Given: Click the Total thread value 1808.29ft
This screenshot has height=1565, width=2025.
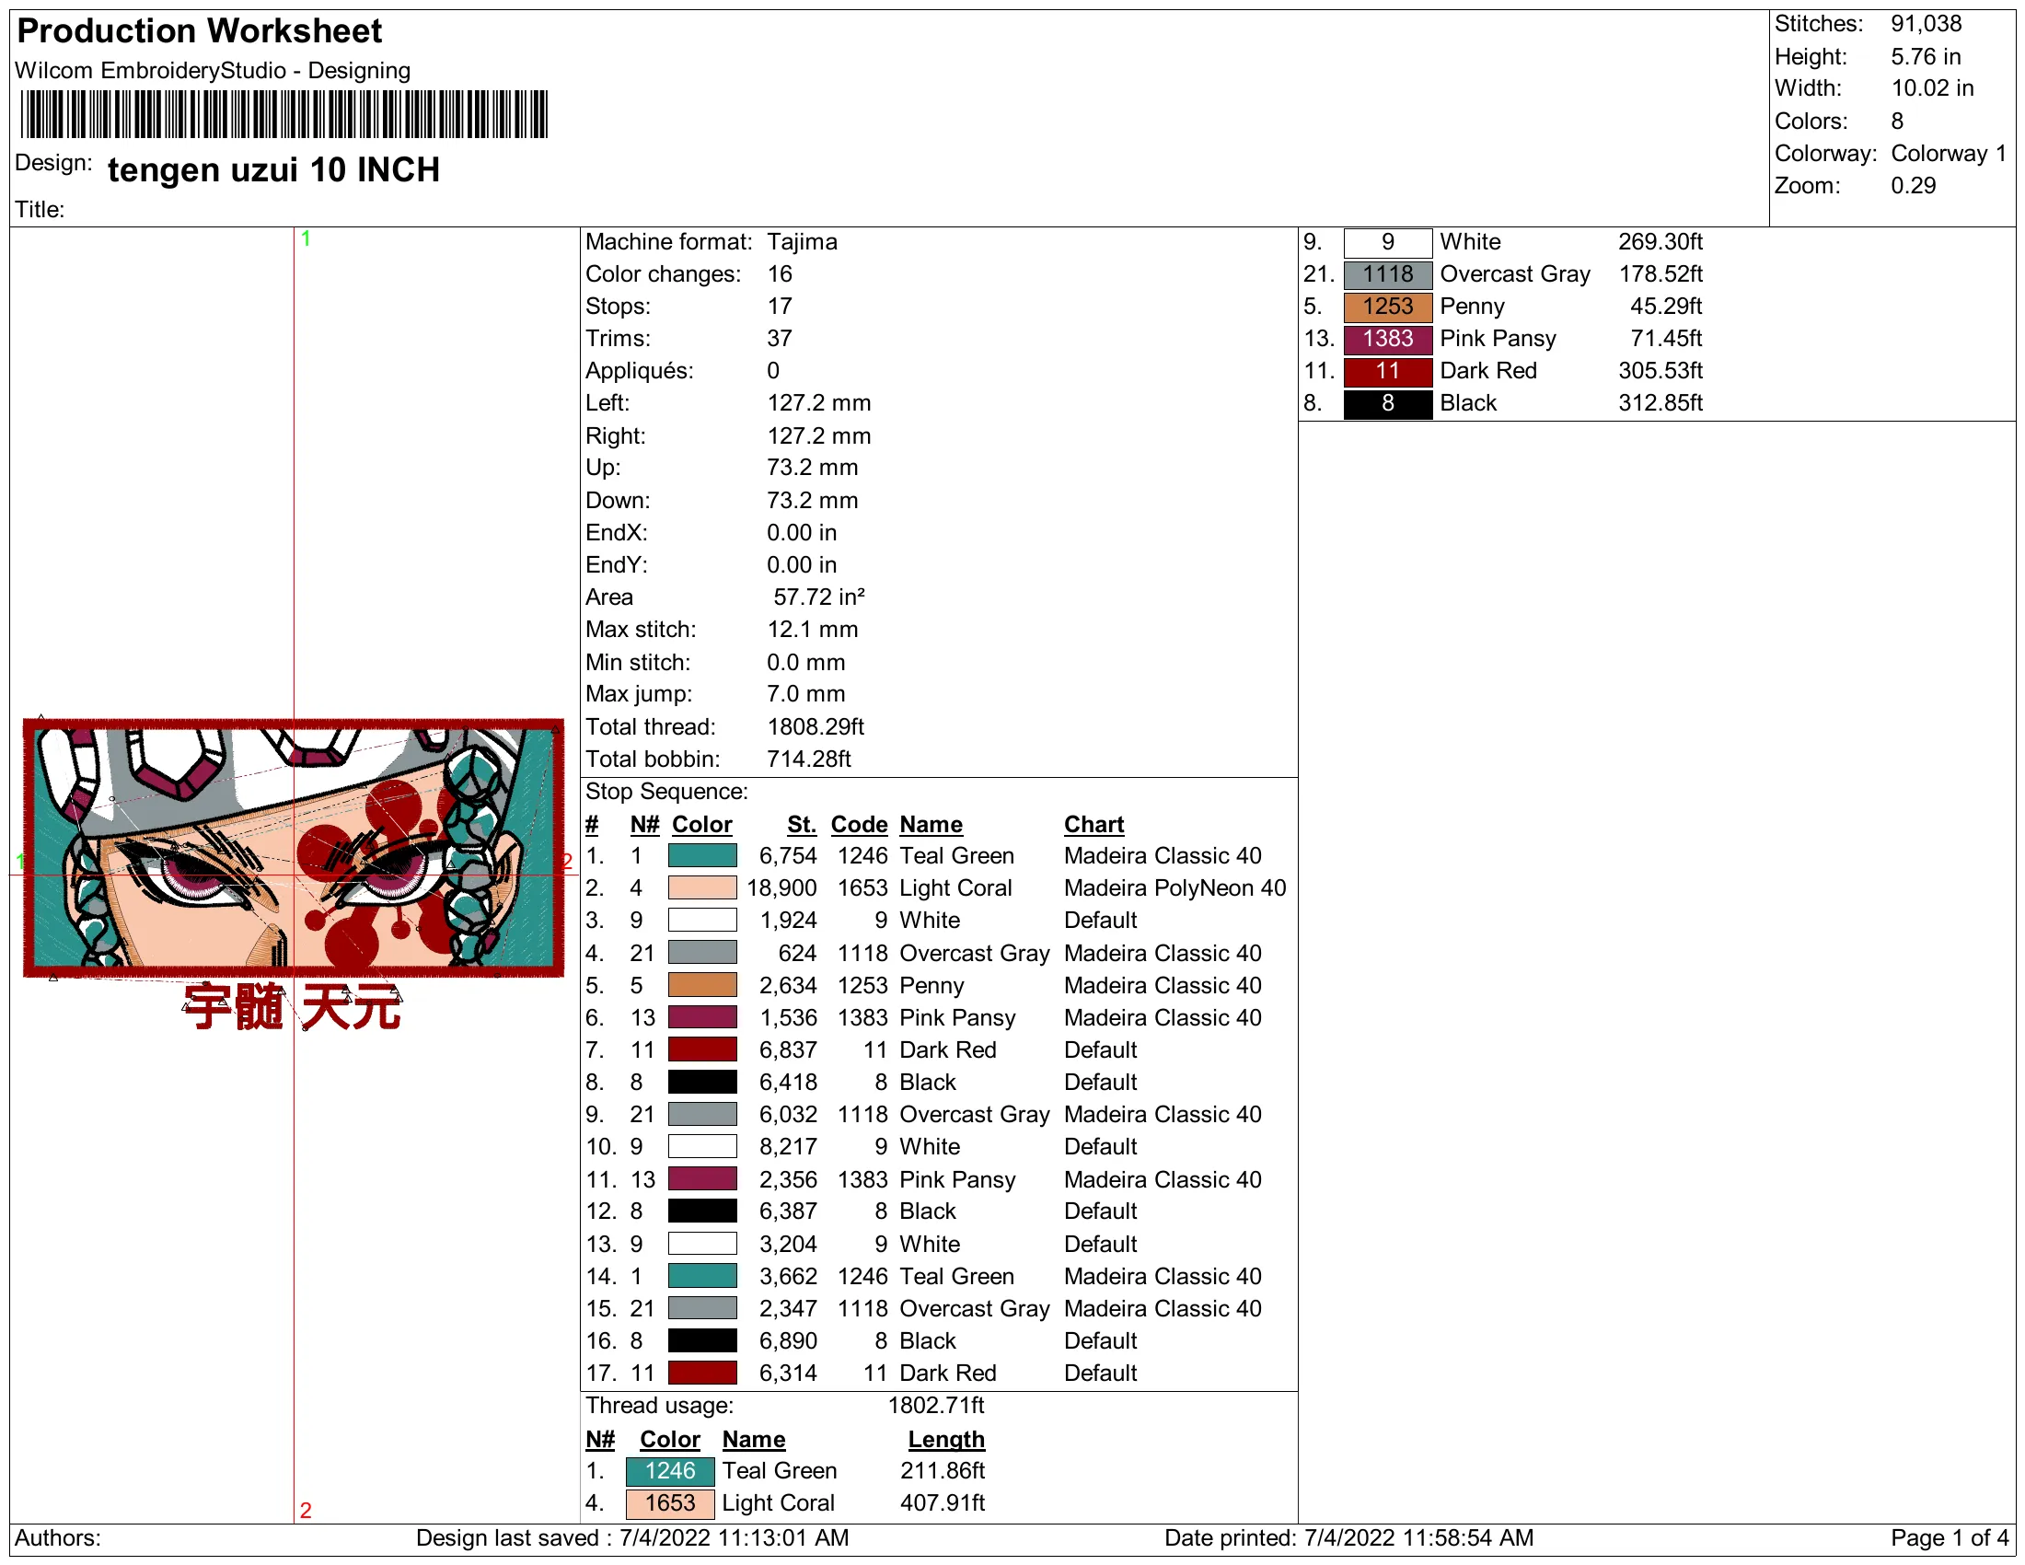Looking at the screenshot, I should point(816,727).
